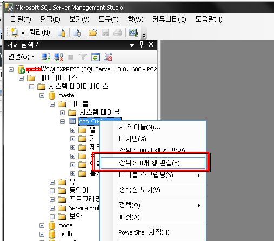Screen dimensions: 274x241
Task: Expand the Service Broker folder
Action: [x=52, y=208]
